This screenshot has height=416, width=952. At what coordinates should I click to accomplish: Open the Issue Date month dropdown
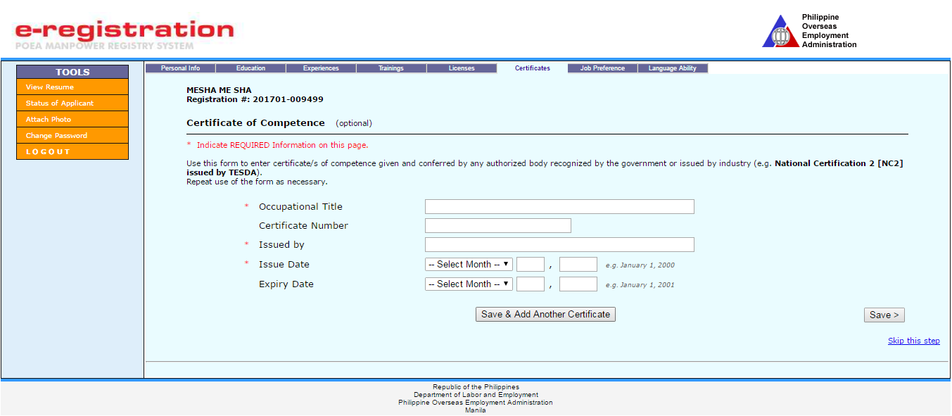[469, 264]
